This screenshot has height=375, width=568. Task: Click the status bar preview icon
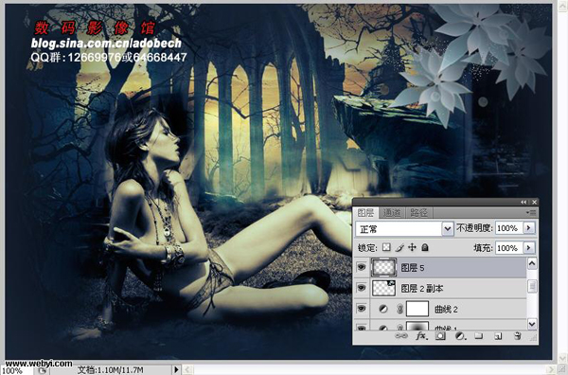(x=42, y=370)
